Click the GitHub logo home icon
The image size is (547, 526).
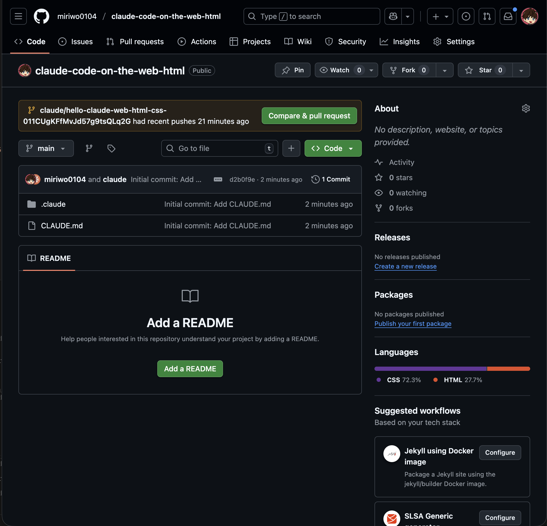pos(41,17)
